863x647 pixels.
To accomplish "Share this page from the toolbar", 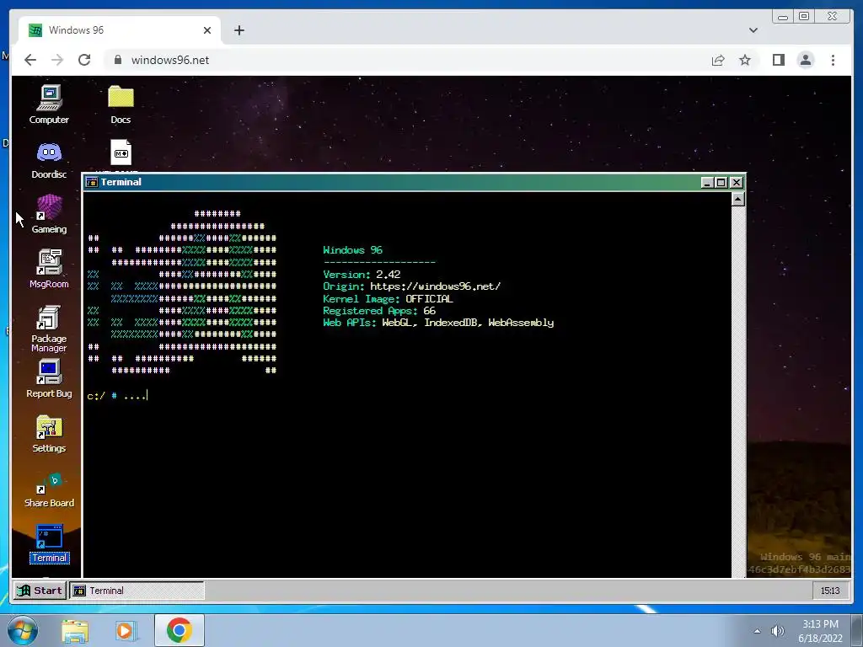I will 718,60.
